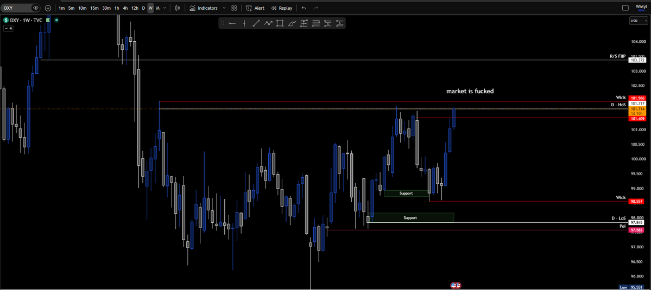Image resolution: width=651 pixels, height=290 pixels.
Task: Select the rectangle drawing tool
Action: click(280, 23)
